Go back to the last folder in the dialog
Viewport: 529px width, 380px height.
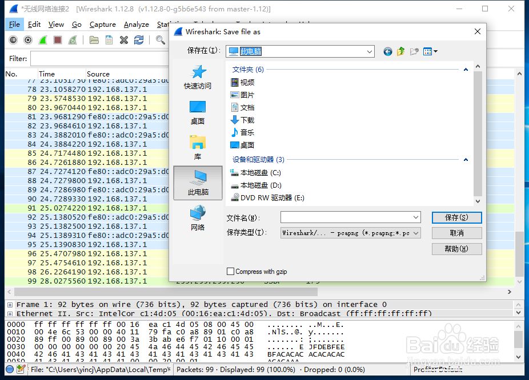click(388, 51)
